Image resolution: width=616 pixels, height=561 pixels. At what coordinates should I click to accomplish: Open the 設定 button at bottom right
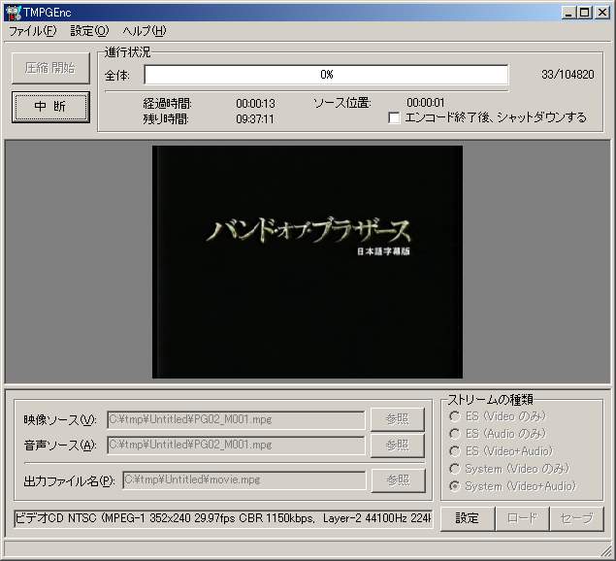[x=468, y=518]
